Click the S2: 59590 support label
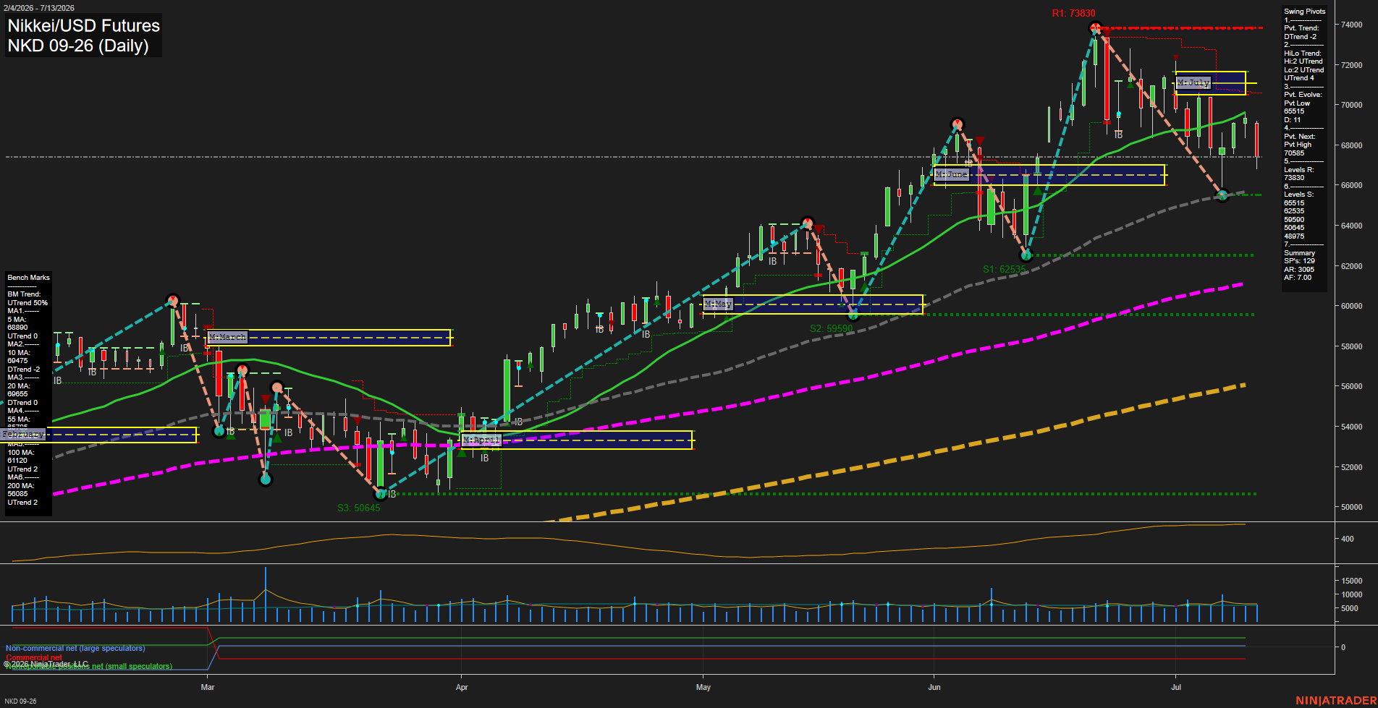This screenshot has height=708, width=1378. click(x=831, y=328)
